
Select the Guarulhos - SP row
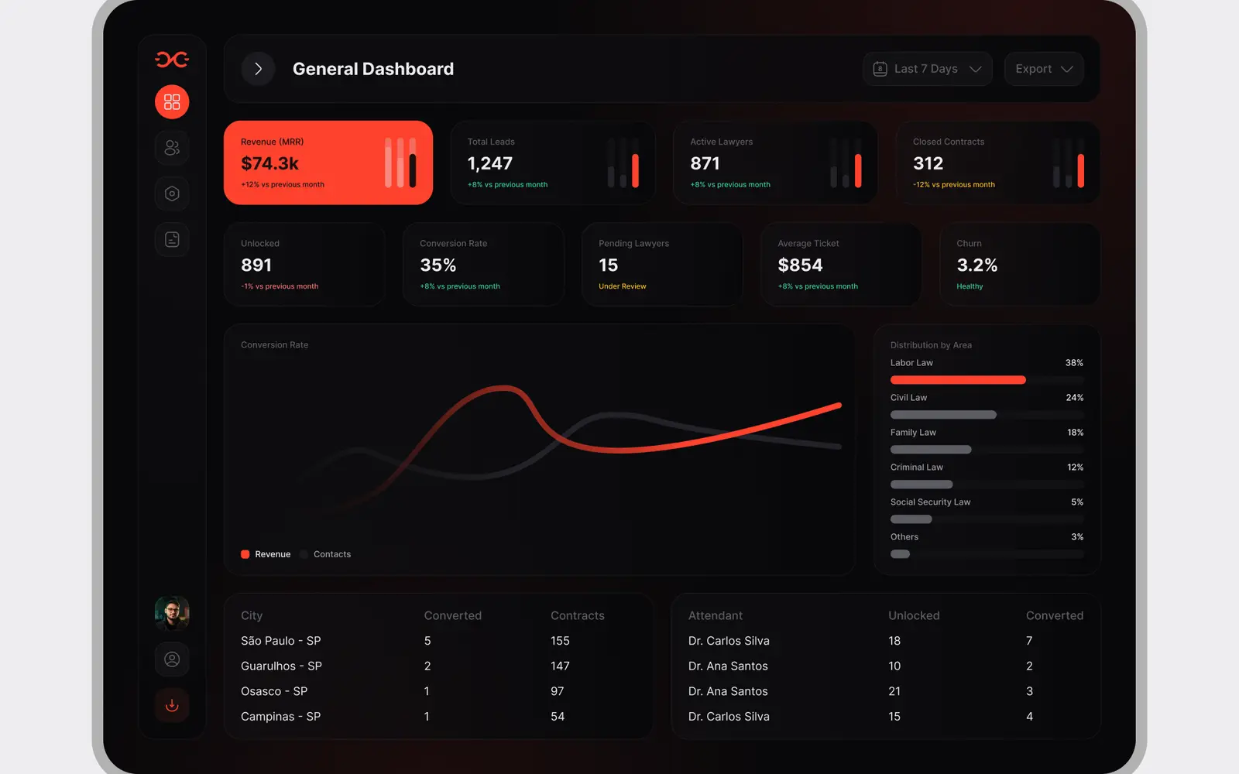point(438,666)
